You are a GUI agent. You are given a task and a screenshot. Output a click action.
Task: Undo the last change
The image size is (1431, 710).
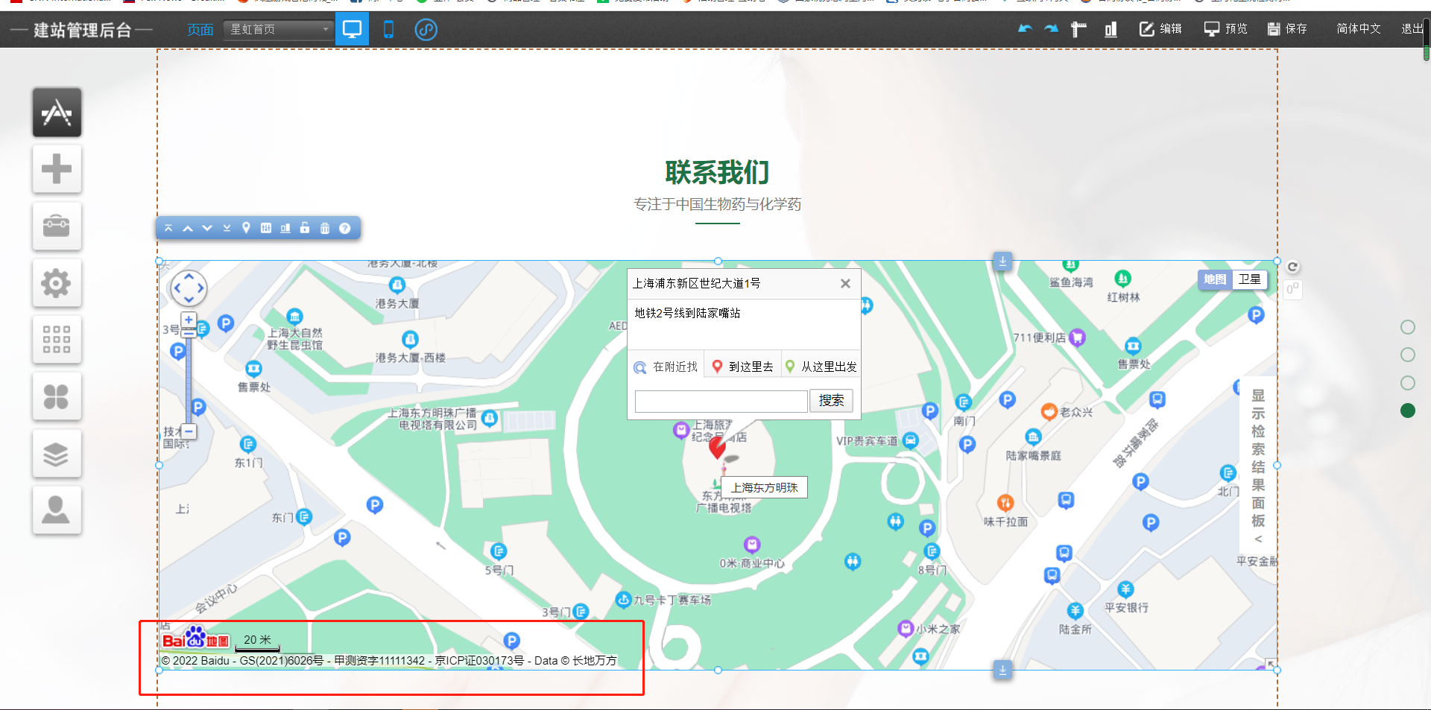click(1024, 28)
